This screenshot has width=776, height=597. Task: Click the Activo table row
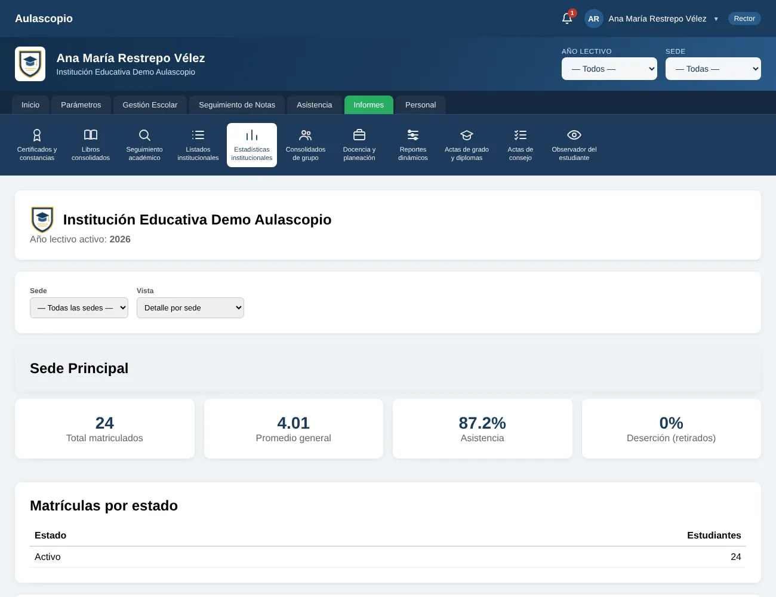pos(388,557)
